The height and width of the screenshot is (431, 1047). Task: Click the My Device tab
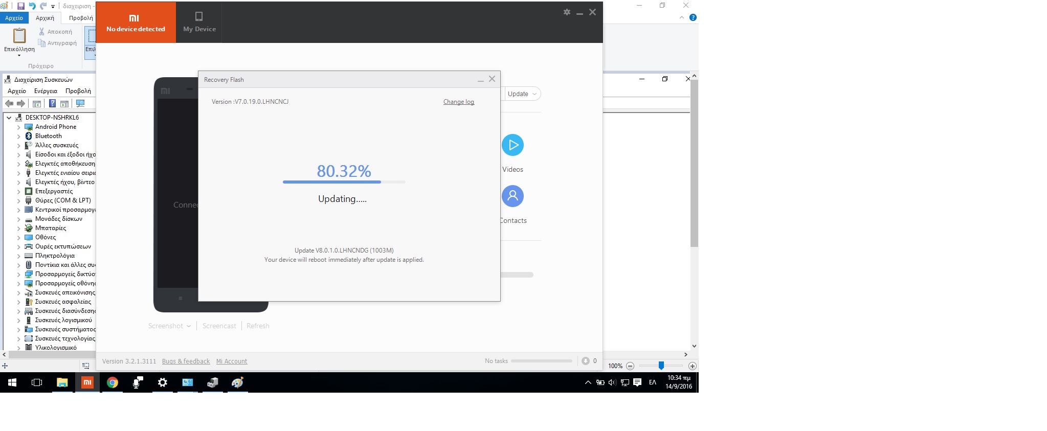click(199, 22)
